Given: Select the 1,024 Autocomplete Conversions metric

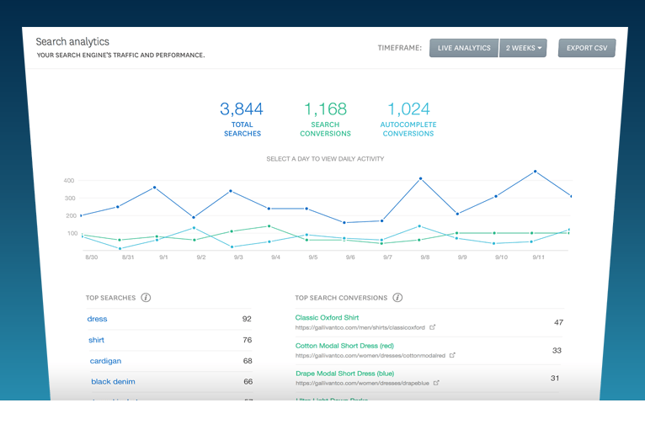Looking at the screenshot, I should [x=408, y=119].
